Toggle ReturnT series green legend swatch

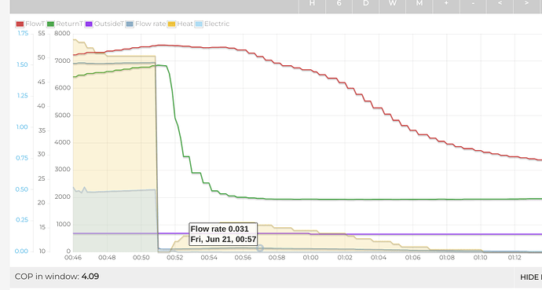51,24
